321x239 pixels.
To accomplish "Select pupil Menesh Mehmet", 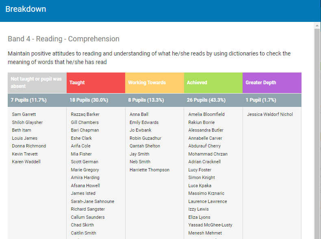I will (x=205, y=233).
